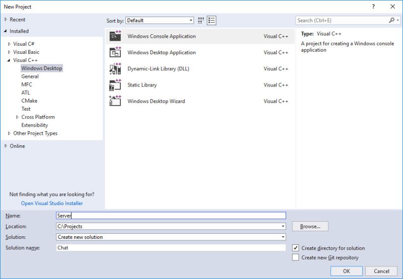
Task: Collapse the Installed section
Action: tap(6, 31)
